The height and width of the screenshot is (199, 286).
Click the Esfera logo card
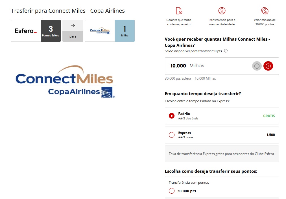tap(26, 31)
